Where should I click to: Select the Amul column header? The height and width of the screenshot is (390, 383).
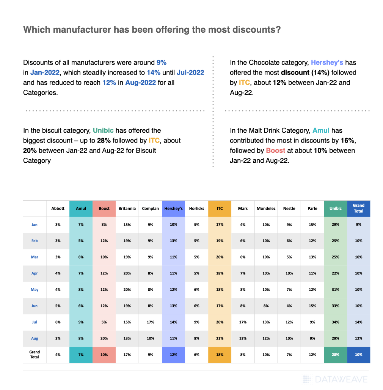click(x=81, y=208)
